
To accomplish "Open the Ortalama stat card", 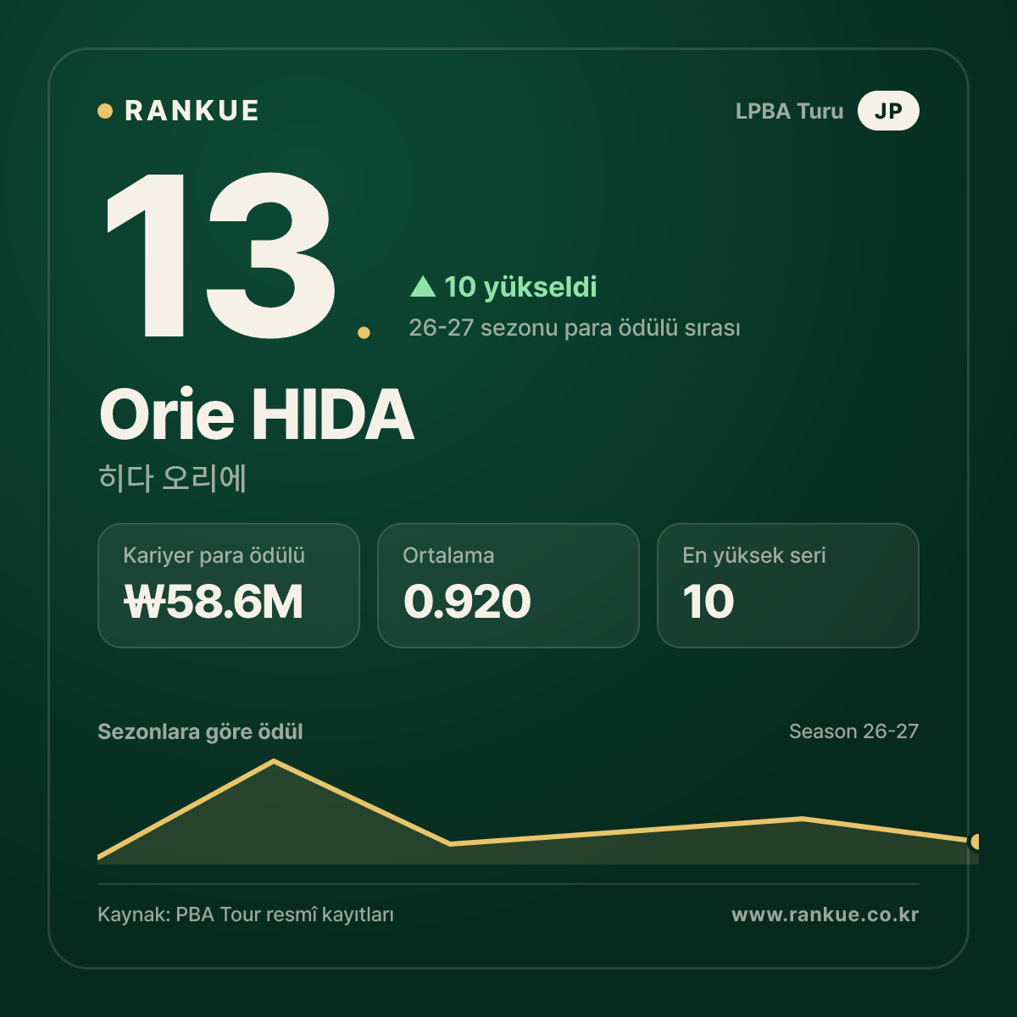I will pos(508,586).
